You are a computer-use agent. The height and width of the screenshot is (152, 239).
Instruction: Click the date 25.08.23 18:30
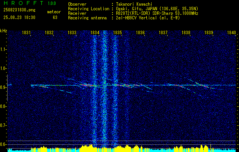pos(19,17)
